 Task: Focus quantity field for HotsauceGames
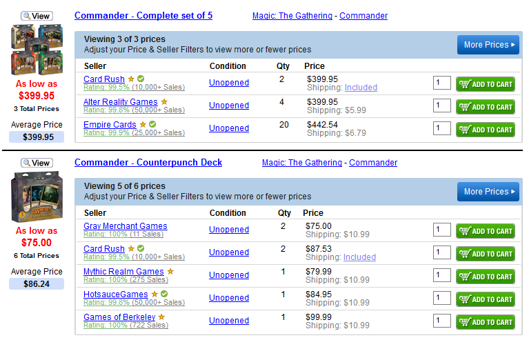click(x=442, y=298)
